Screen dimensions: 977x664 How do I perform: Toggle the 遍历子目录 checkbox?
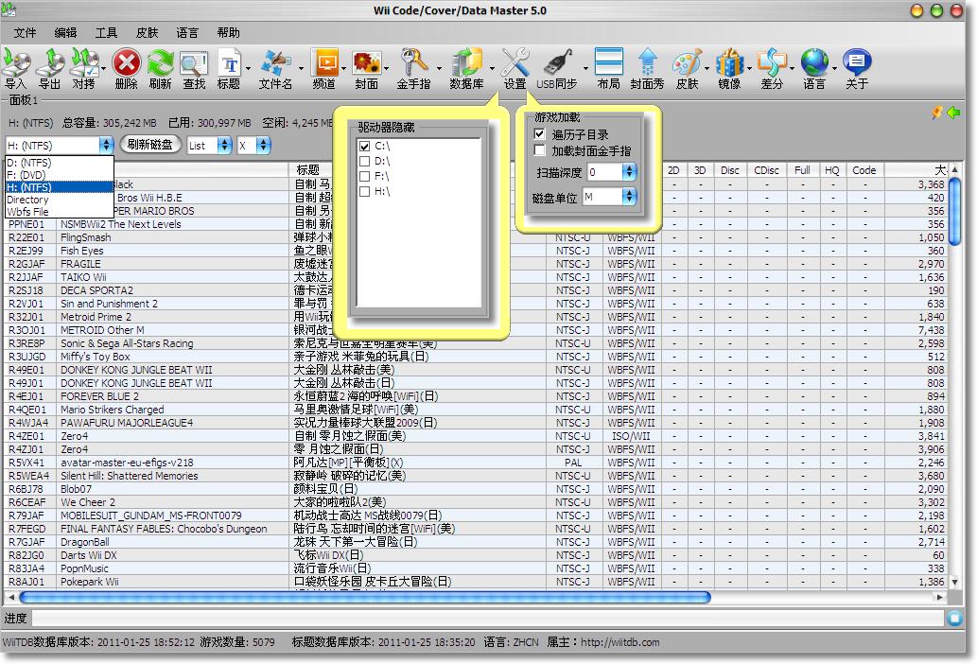540,134
